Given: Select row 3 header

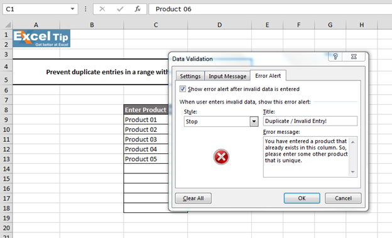Looking at the screenshot, I should coord(6,54).
